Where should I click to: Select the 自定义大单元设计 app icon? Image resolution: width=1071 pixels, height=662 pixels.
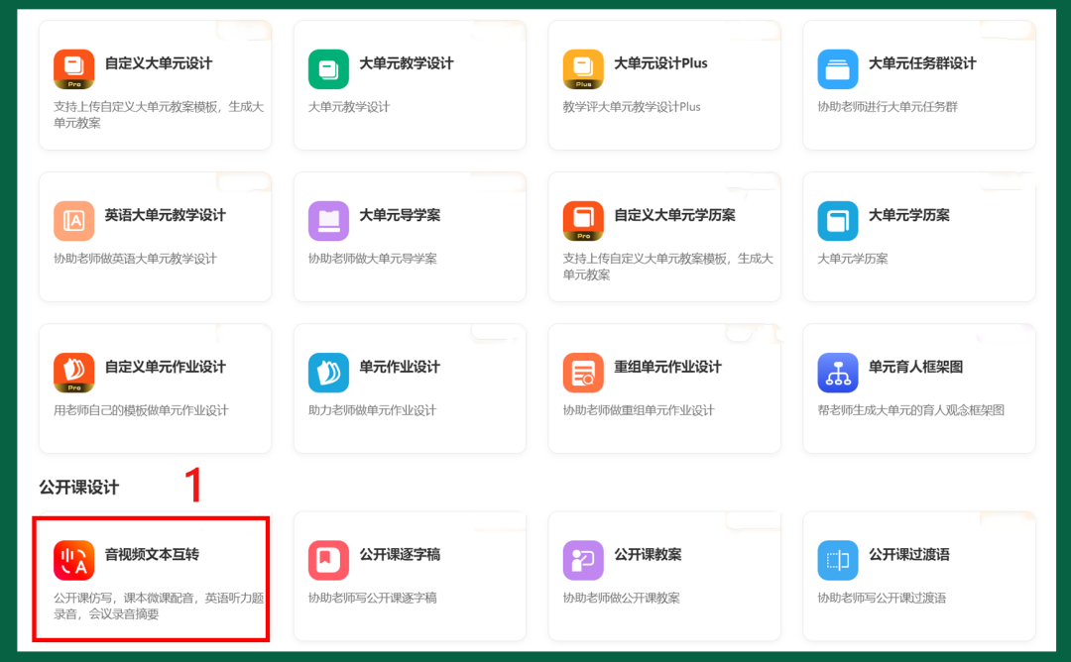click(x=73, y=69)
